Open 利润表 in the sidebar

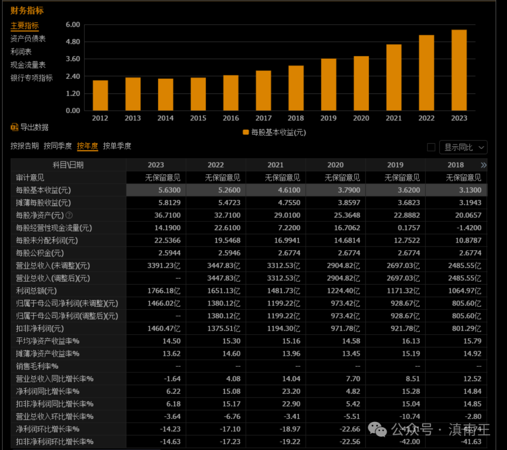tap(21, 52)
